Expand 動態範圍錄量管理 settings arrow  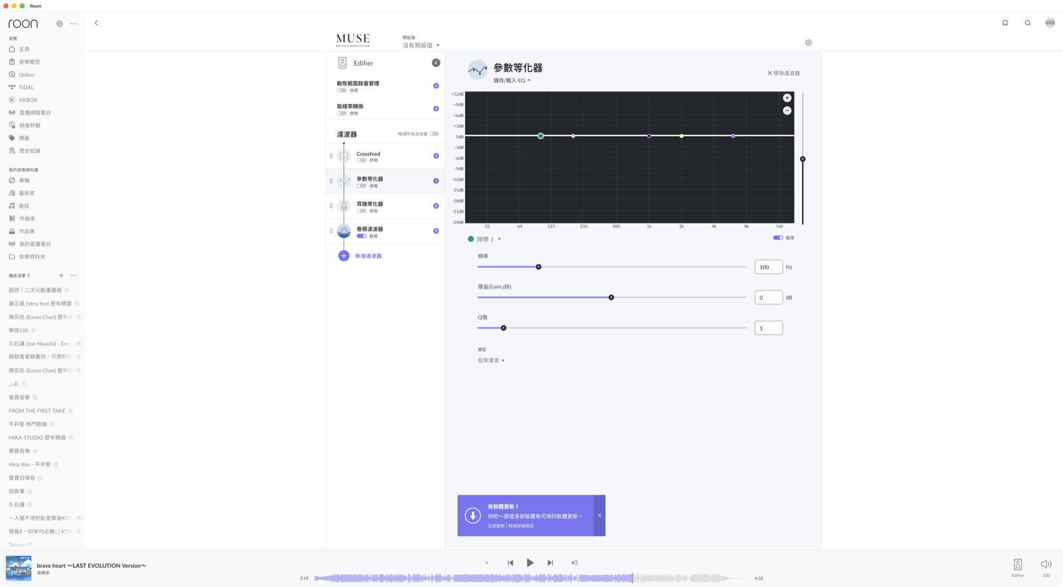coord(436,86)
